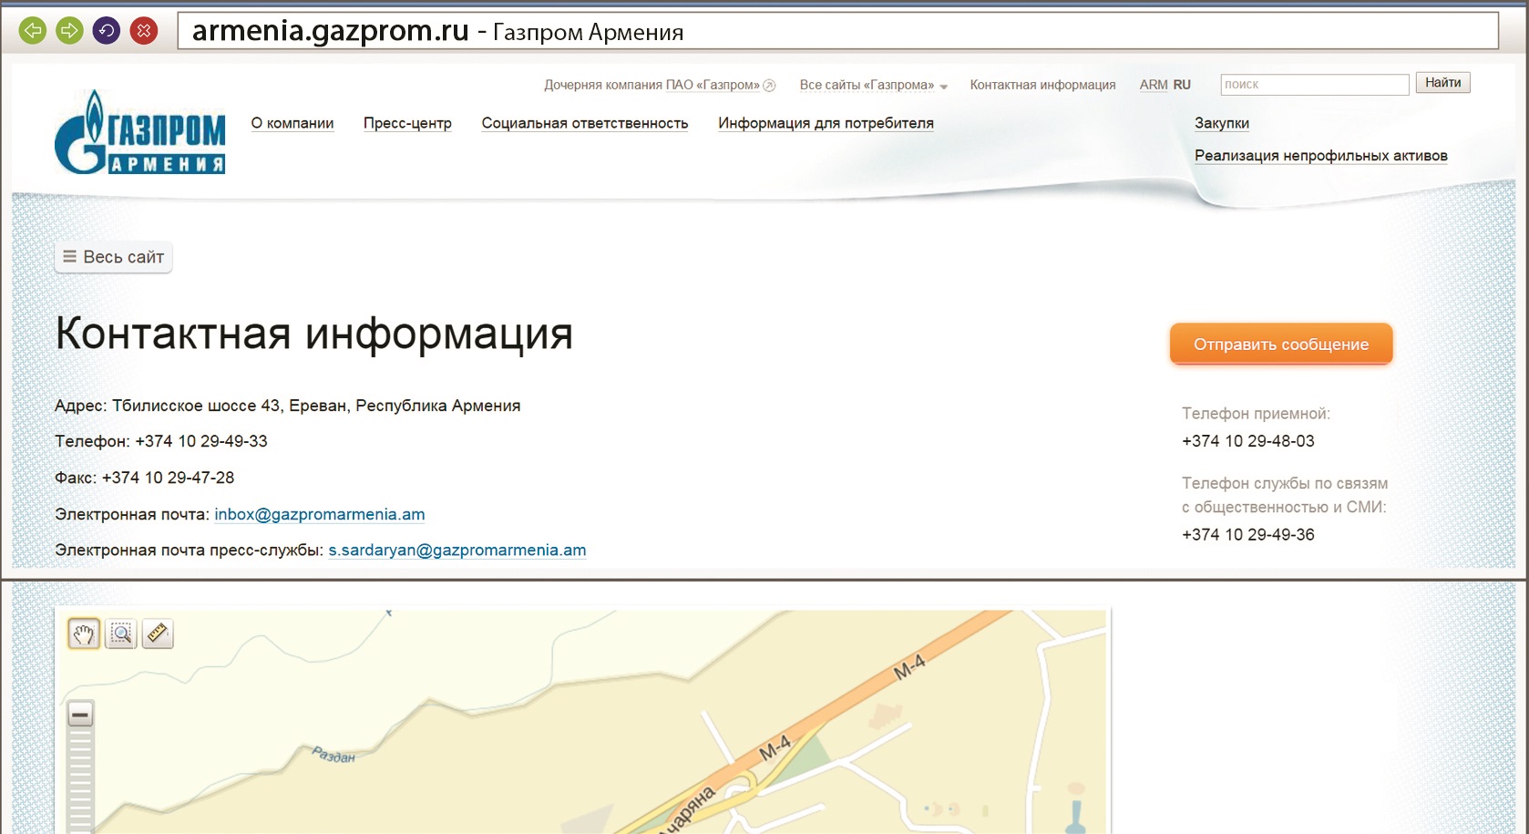This screenshot has height=834, width=1529.
Task: Select the hand pan tool on map
Action: pyautogui.click(x=84, y=633)
